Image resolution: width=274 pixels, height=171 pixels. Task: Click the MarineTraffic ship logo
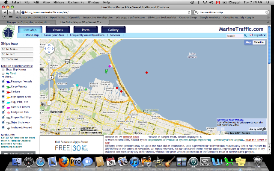(9, 32)
